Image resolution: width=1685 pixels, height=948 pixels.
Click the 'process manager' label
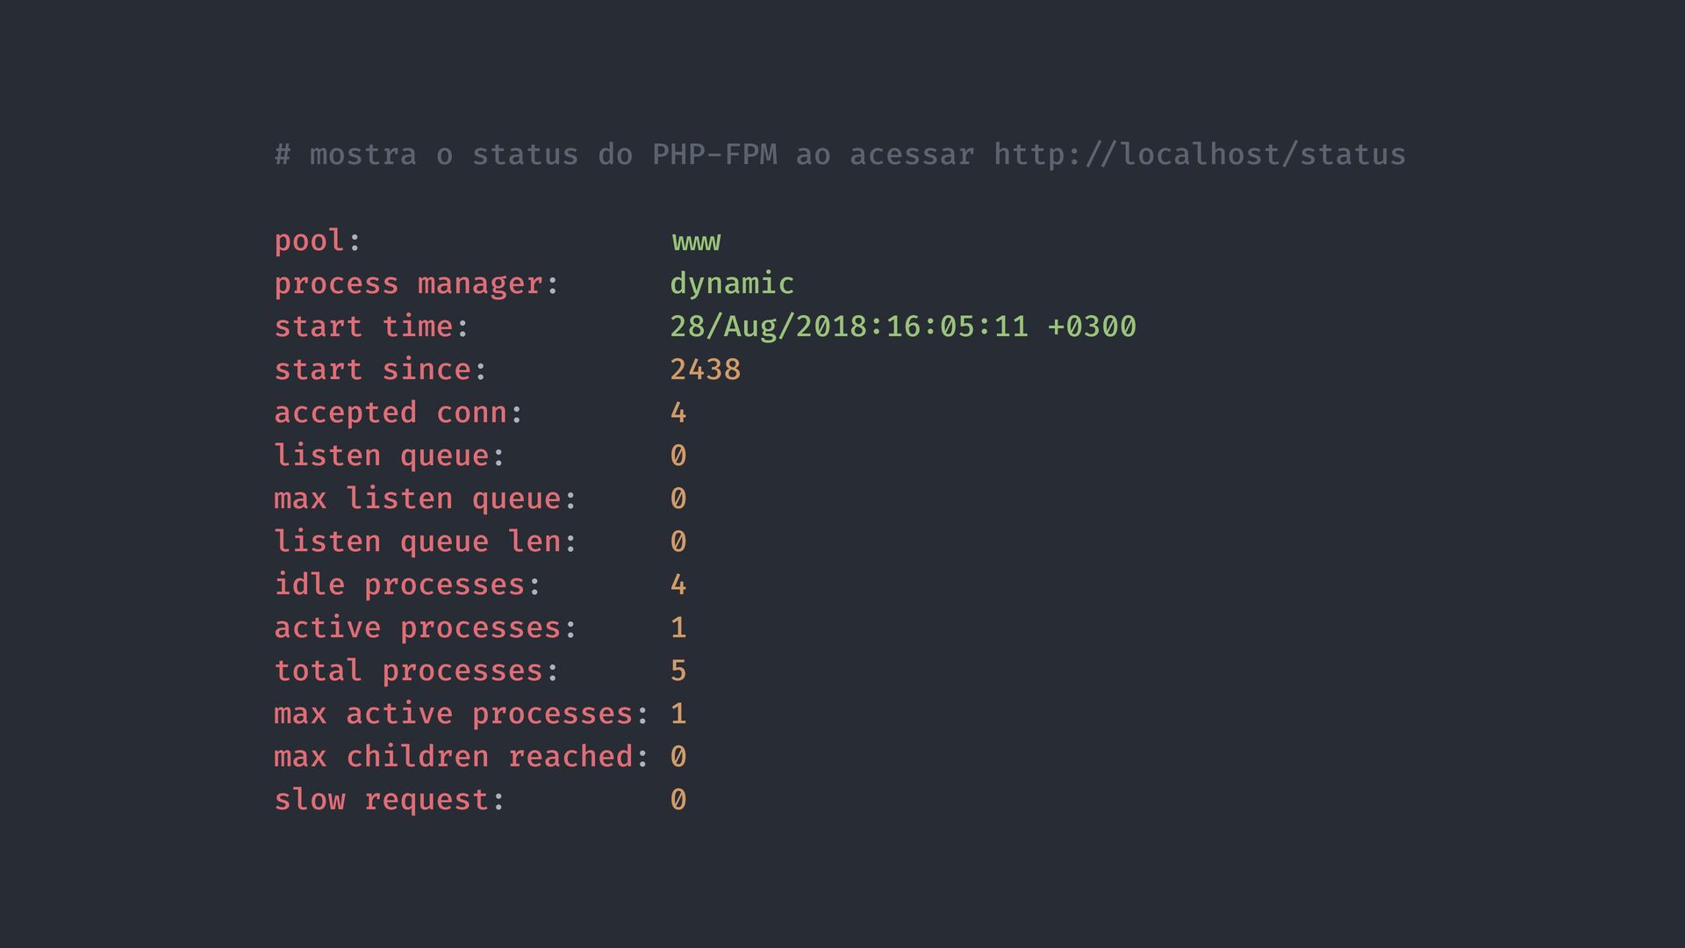coord(408,284)
